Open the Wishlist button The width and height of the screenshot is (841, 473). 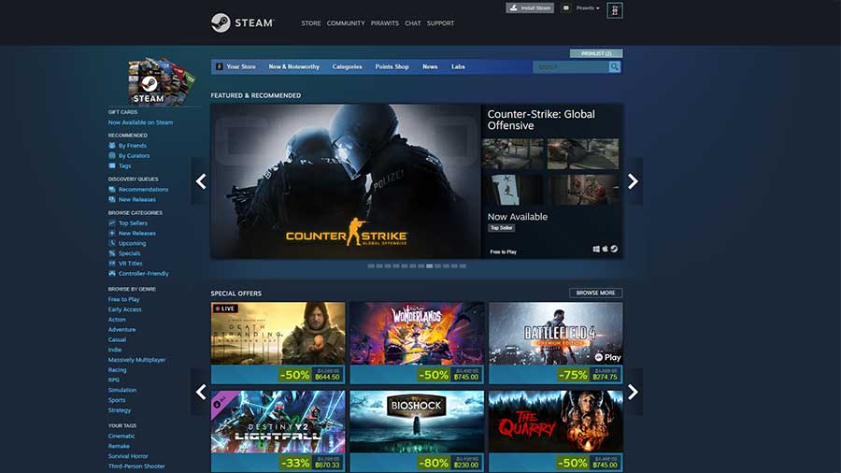(596, 53)
